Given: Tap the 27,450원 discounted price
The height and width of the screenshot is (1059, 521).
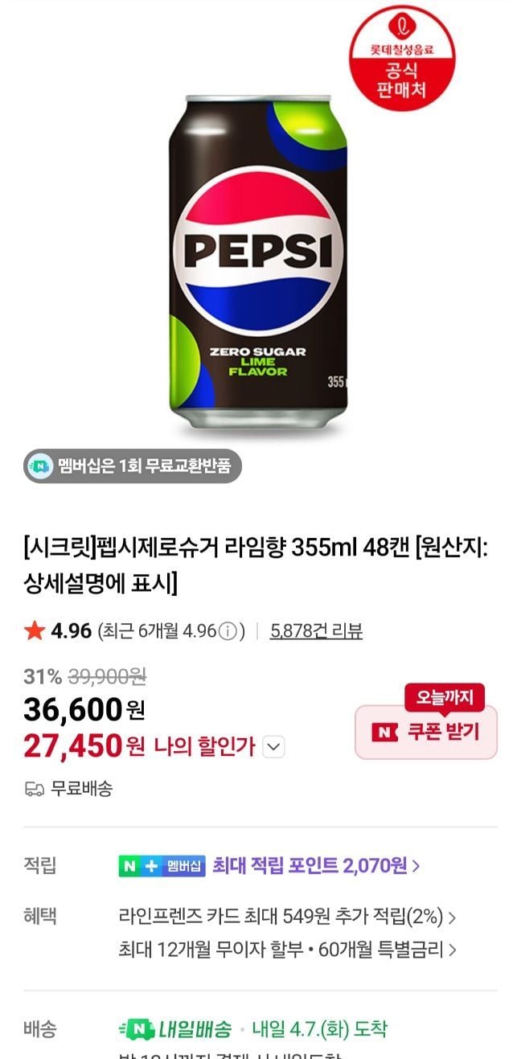Looking at the screenshot, I should click(84, 747).
